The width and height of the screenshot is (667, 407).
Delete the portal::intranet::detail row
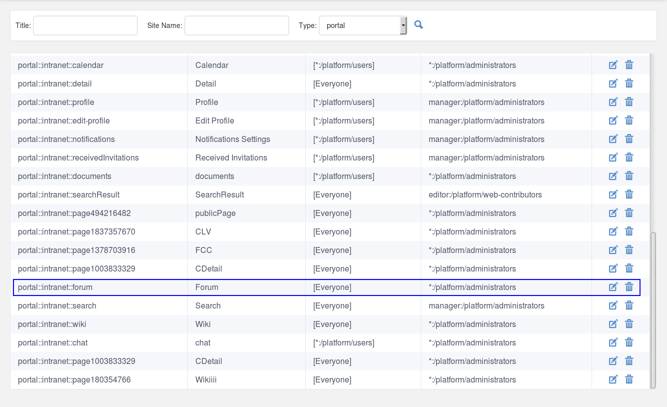(x=629, y=83)
